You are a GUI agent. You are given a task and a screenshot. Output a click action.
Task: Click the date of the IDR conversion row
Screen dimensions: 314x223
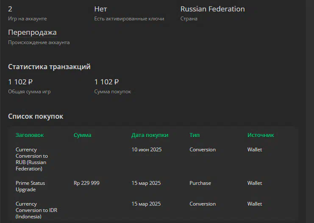146,204
